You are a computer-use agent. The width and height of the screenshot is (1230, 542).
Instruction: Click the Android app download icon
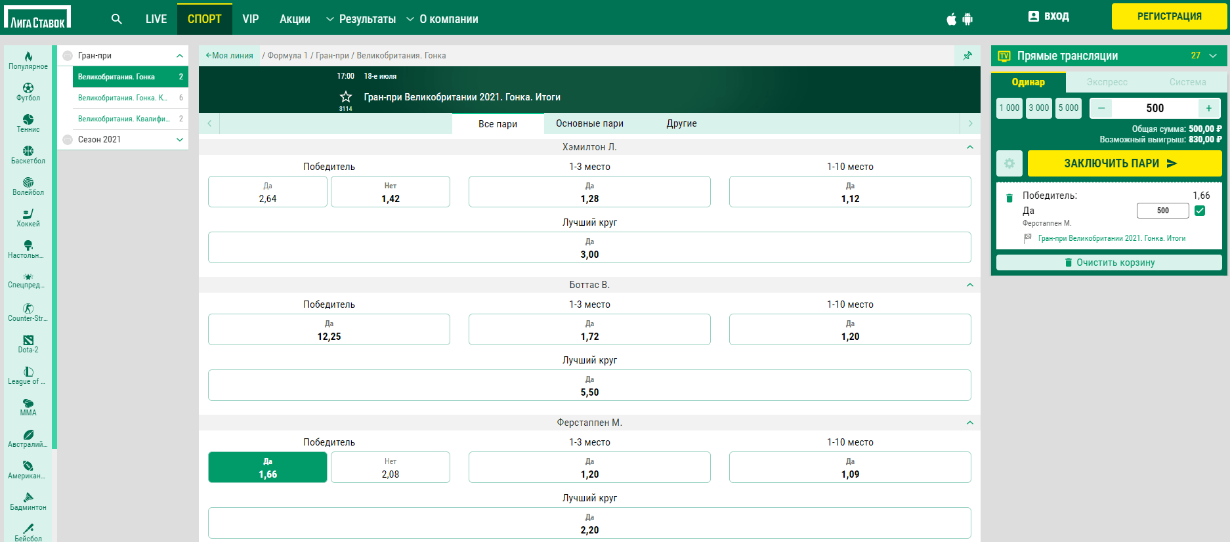coord(967,19)
